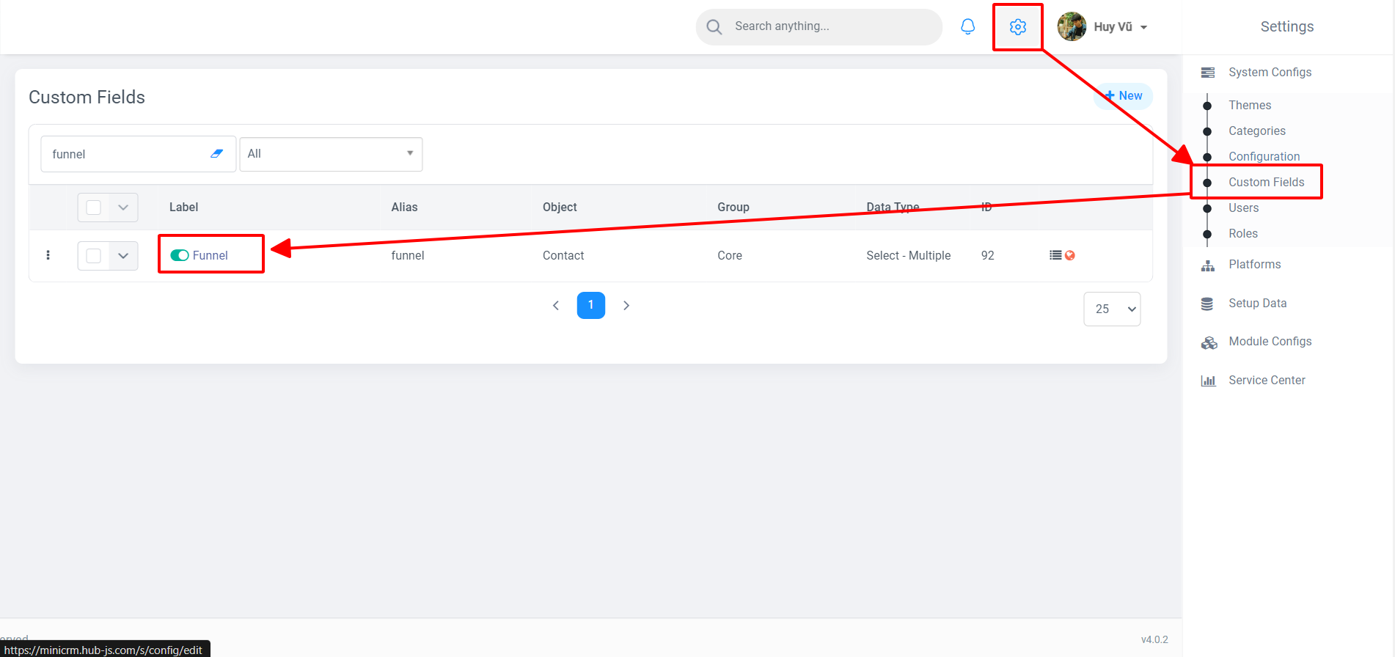Disable the Funnel field toggle
Viewport: 1395px width, 657px height.
180,255
